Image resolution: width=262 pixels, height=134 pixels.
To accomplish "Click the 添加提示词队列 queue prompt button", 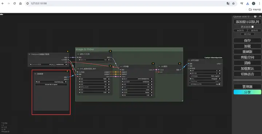I will (247, 22).
